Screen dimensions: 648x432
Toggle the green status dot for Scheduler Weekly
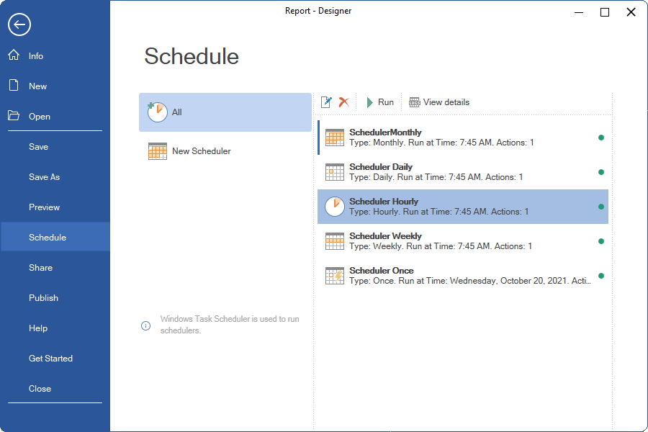point(600,241)
